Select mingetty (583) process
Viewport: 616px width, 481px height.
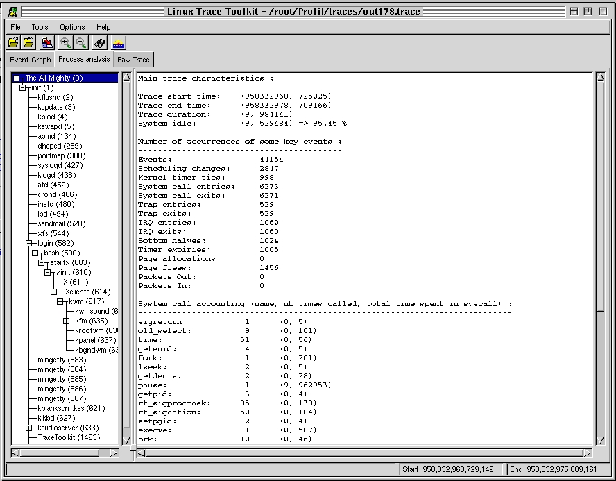(x=62, y=360)
